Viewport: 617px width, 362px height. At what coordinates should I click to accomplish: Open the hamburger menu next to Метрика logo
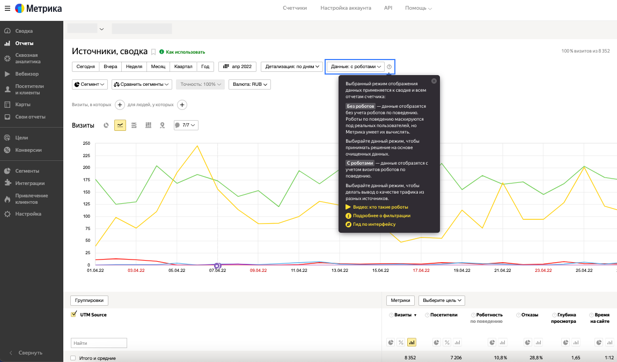click(x=8, y=9)
